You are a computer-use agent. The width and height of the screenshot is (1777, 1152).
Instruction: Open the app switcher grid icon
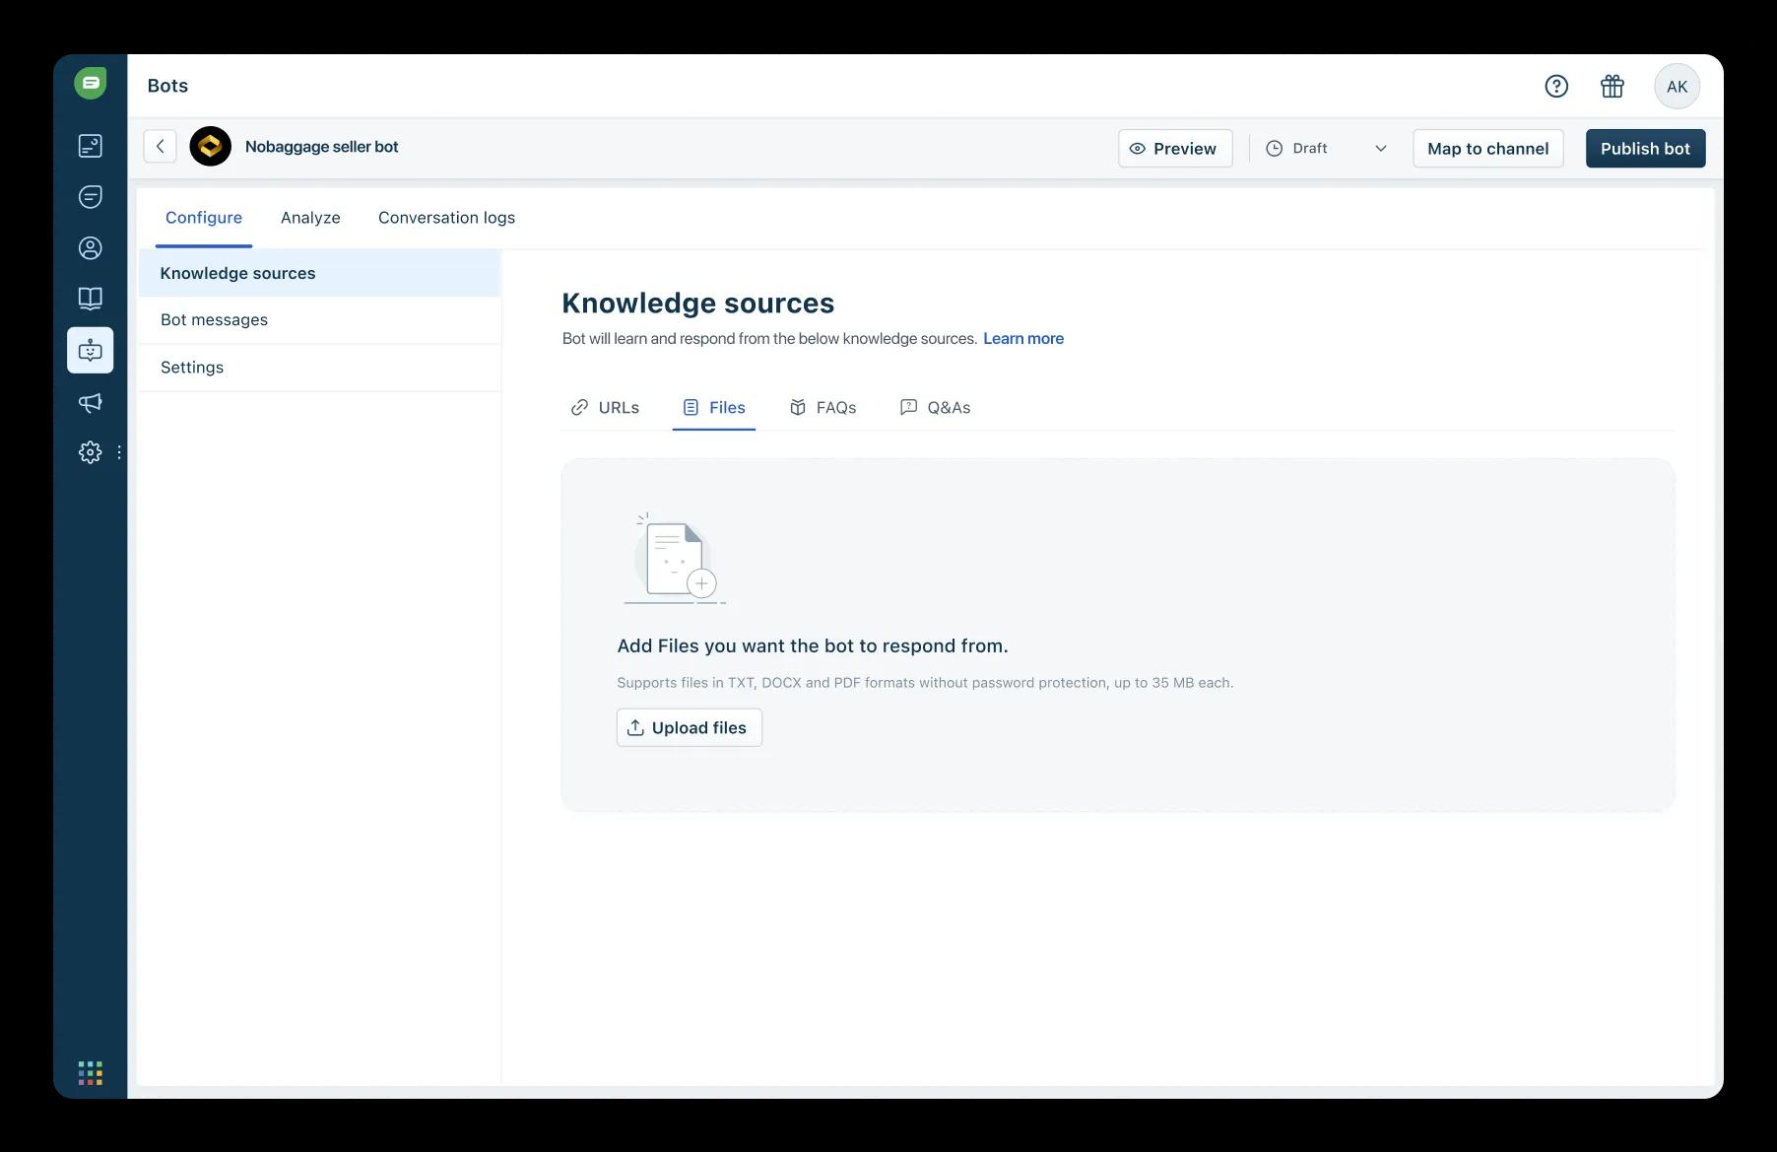pyautogui.click(x=91, y=1073)
